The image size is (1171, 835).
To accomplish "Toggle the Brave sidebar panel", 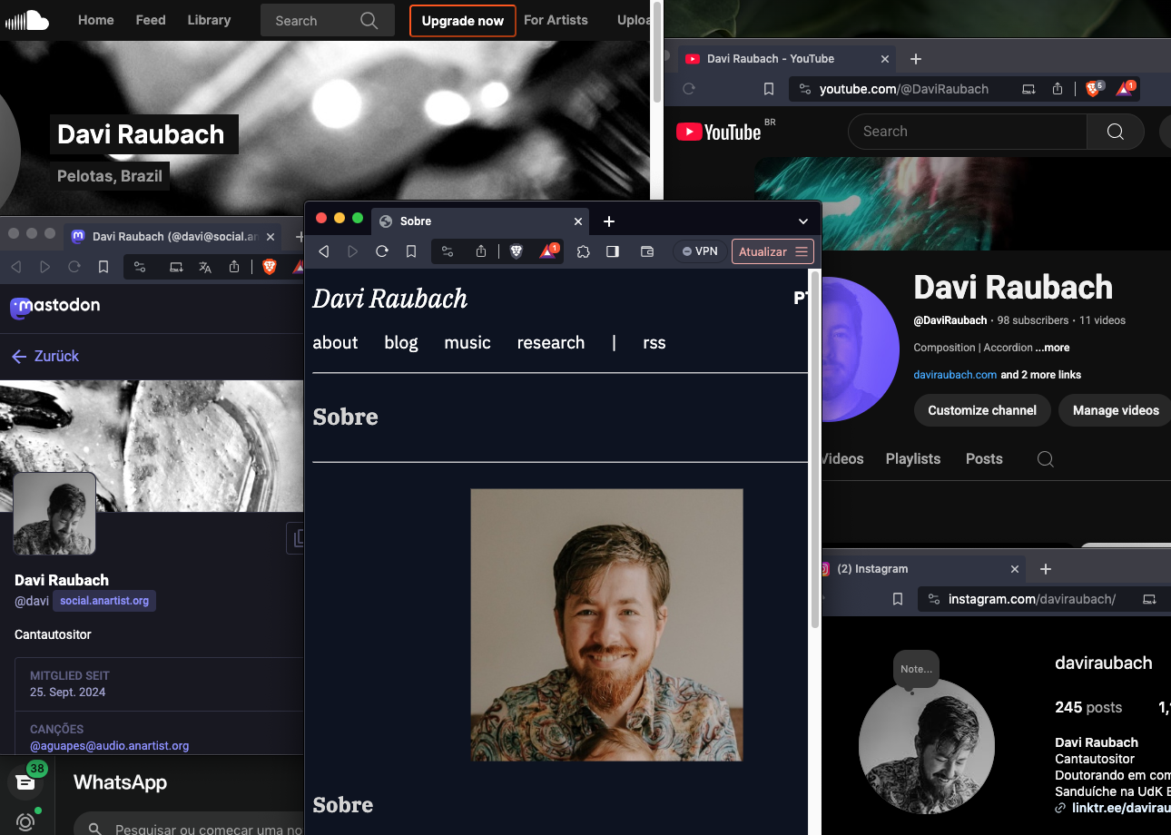I will coord(613,251).
